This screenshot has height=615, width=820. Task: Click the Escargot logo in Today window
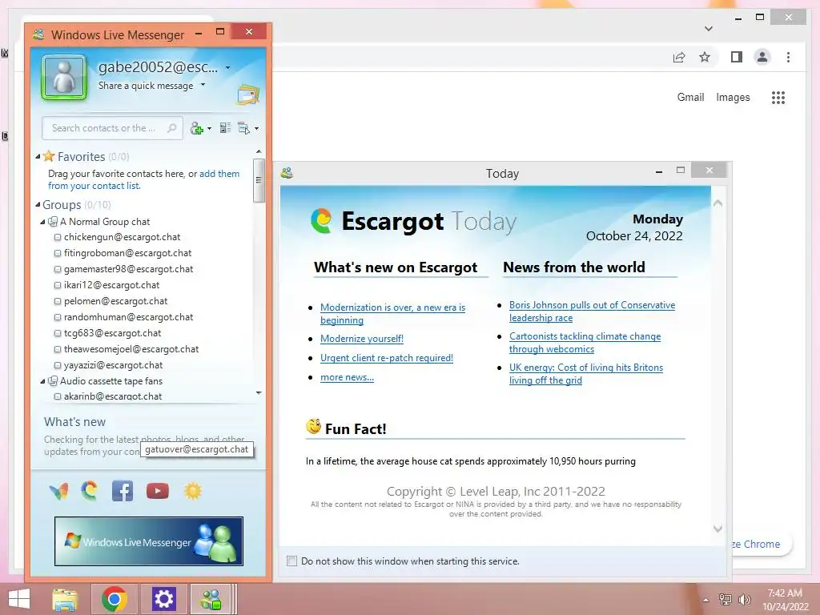pos(321,221)
